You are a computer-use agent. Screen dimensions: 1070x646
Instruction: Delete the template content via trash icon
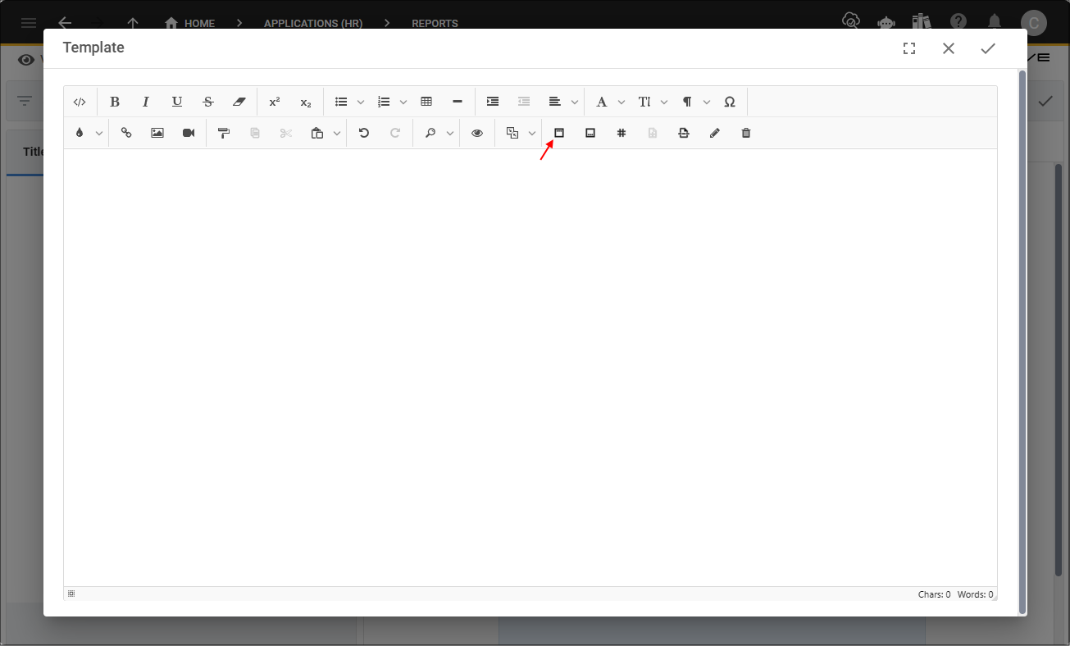[x=745, y=133]
